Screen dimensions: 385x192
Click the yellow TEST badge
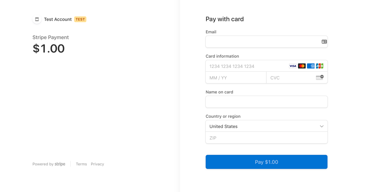pos(80,19)
